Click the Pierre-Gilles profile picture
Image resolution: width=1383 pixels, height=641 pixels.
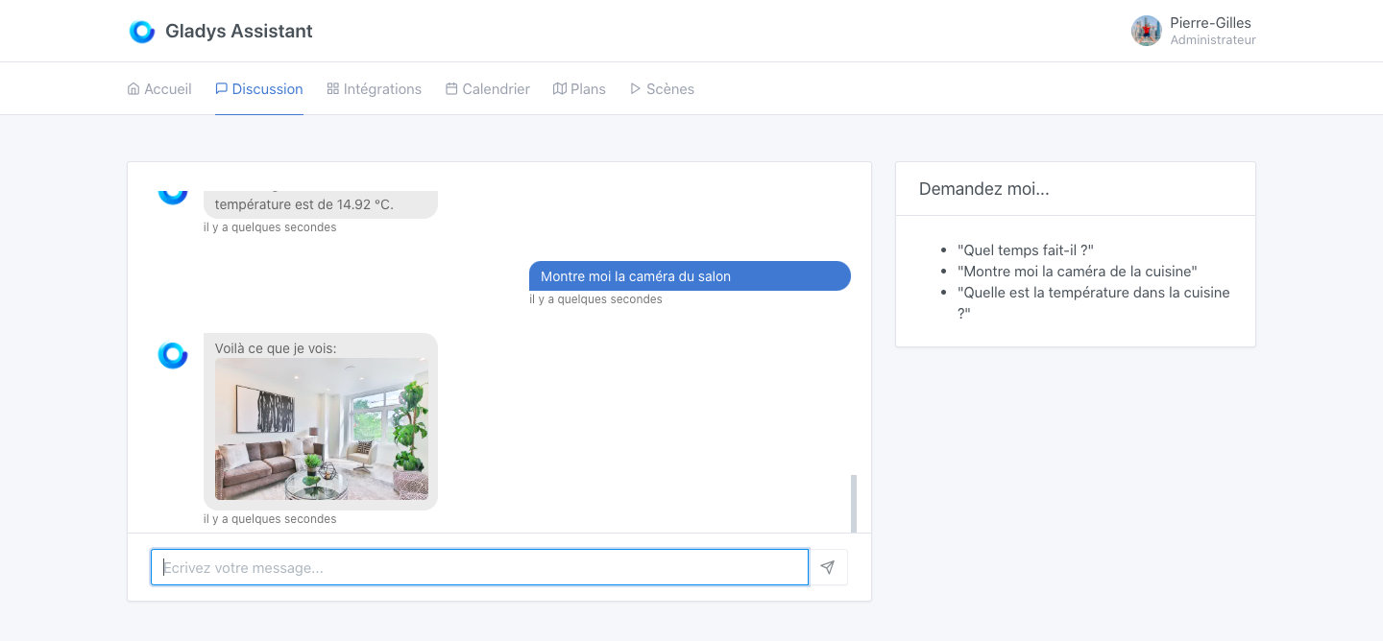tap(1146, 31)
